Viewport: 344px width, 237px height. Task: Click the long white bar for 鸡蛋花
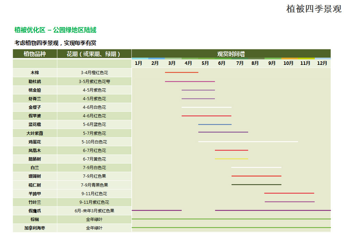(x=248, y=142)
